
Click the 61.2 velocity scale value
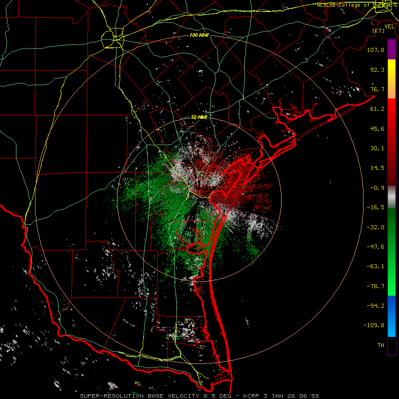point(377,109)
